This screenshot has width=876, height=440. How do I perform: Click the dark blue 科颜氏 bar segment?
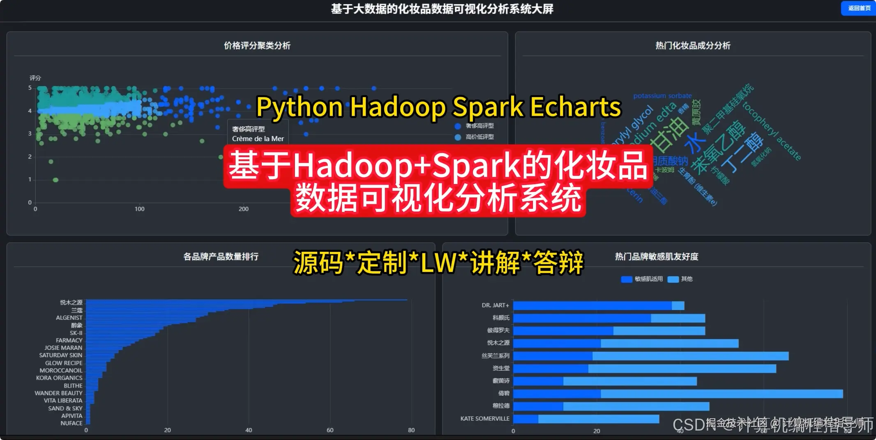[x=582, y=318]
